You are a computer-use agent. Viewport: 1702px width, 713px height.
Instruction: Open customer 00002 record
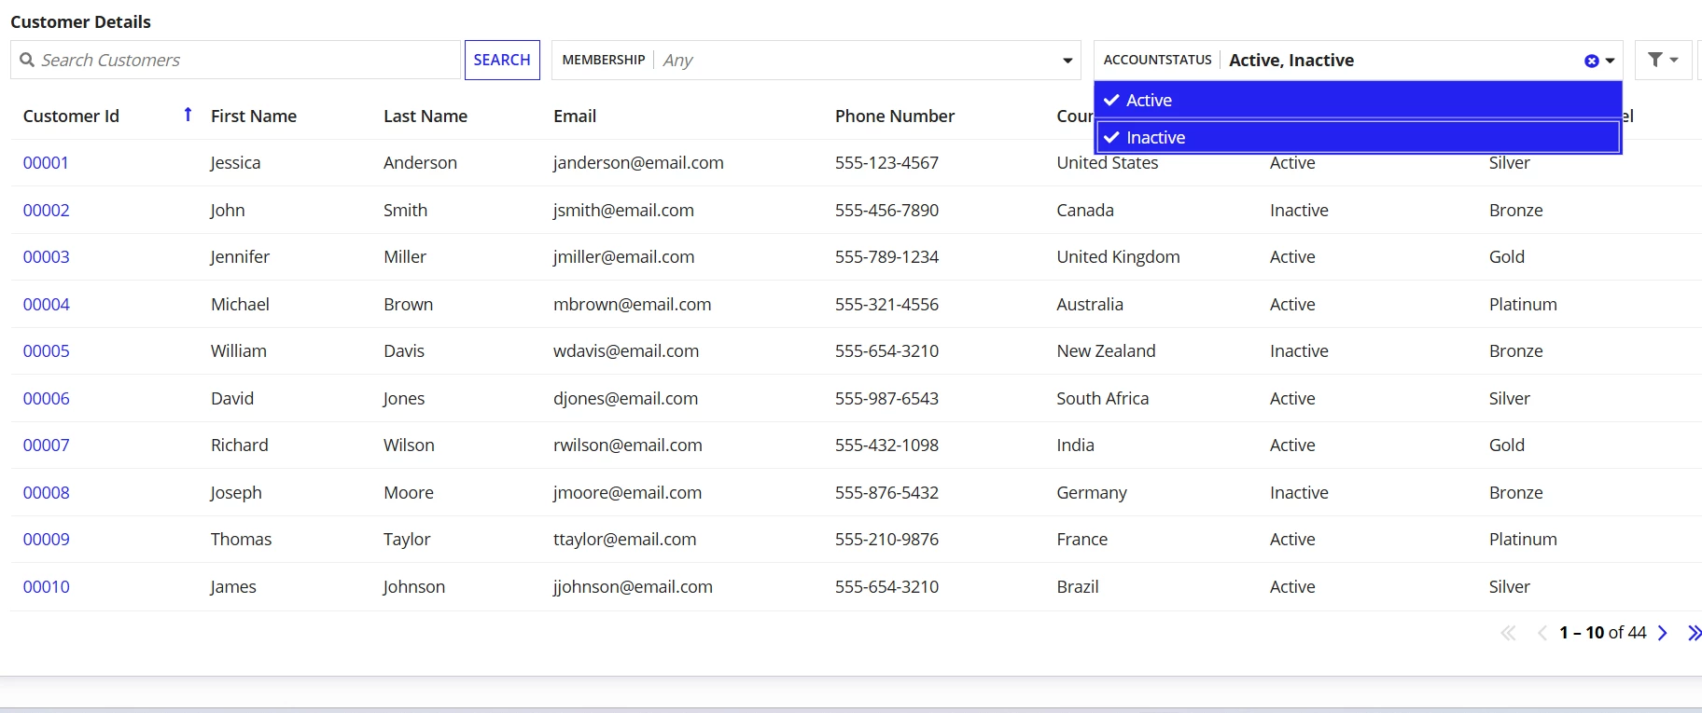46,210
